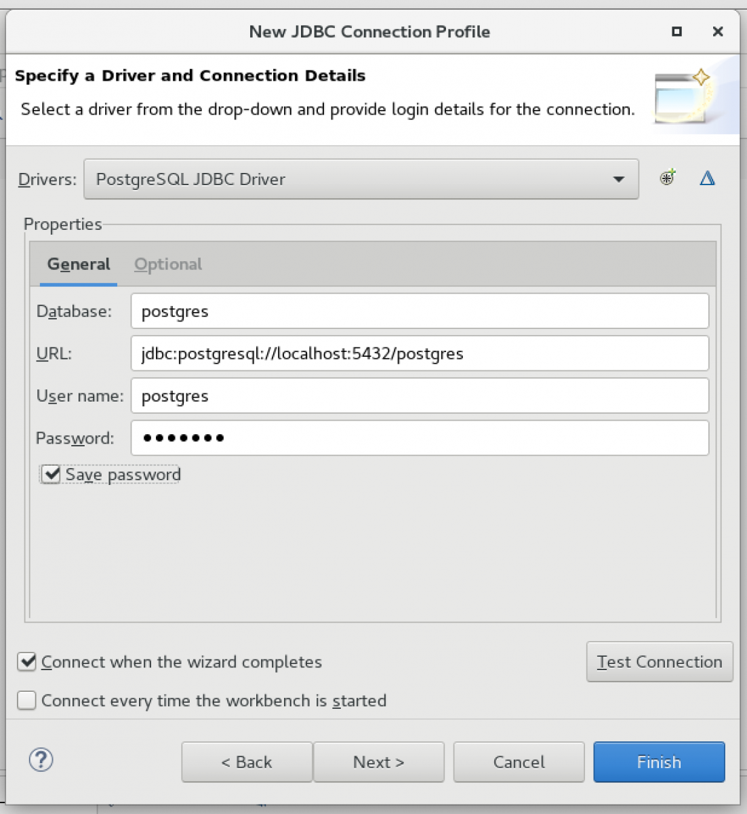Focus the Password field
This screenshot has height=814, width=747.
[x=419, y=438]
